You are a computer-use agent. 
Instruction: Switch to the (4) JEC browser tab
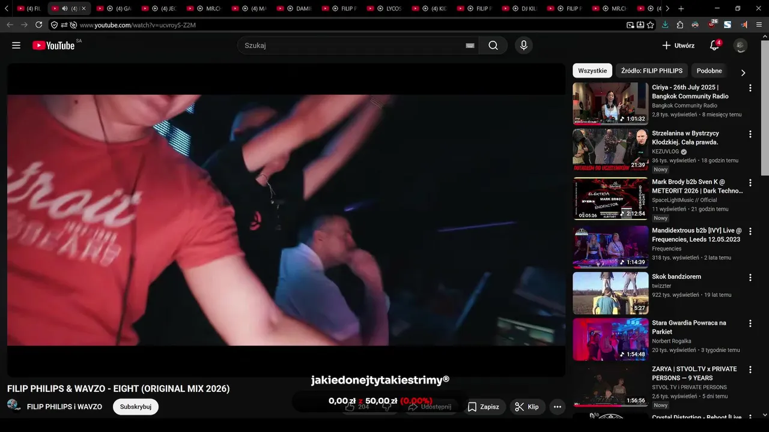(160, 8)
